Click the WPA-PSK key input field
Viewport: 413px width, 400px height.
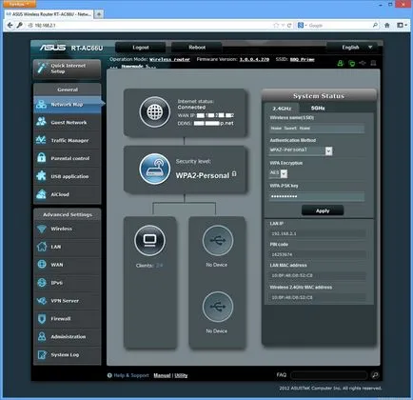click(x=317, y=196)
